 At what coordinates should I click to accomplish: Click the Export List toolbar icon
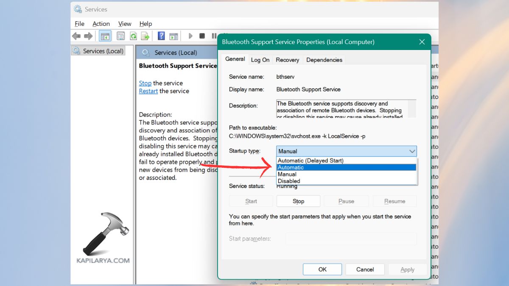click(x=145, y=36)
